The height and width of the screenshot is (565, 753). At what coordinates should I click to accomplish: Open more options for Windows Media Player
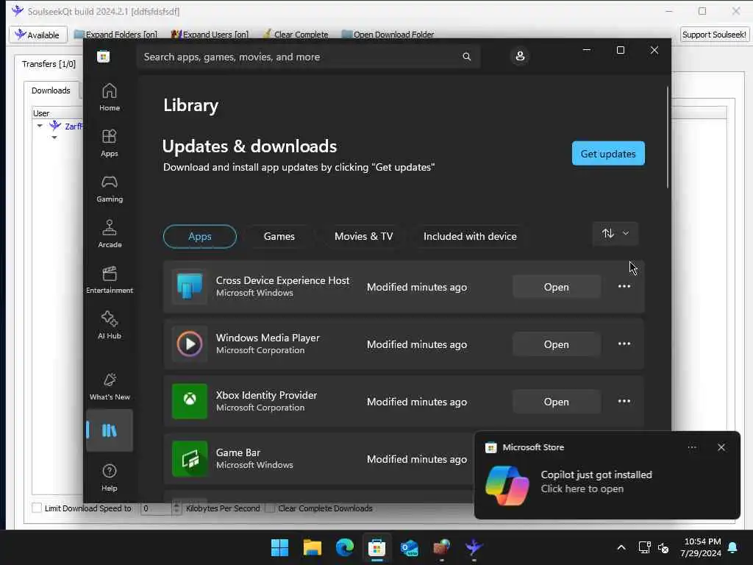[624, 344]
